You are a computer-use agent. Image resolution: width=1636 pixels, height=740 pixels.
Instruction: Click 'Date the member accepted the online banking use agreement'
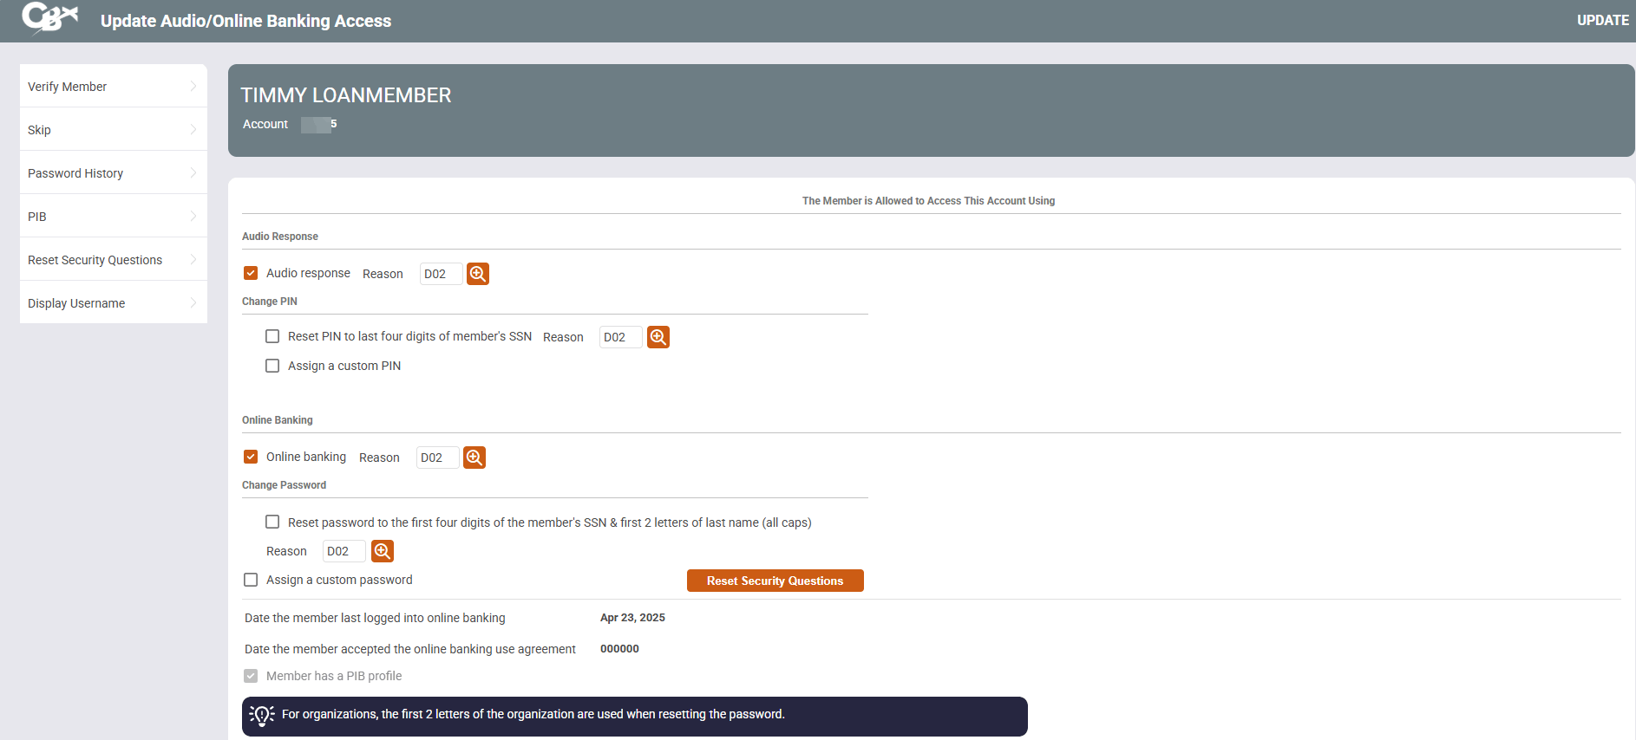click(410, 649)
